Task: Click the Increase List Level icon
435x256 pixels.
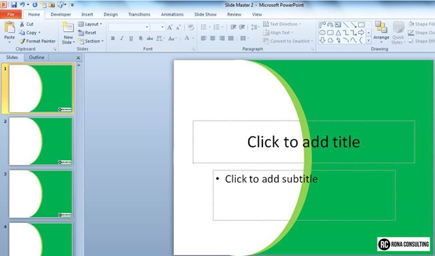Action: click(242, 27)
